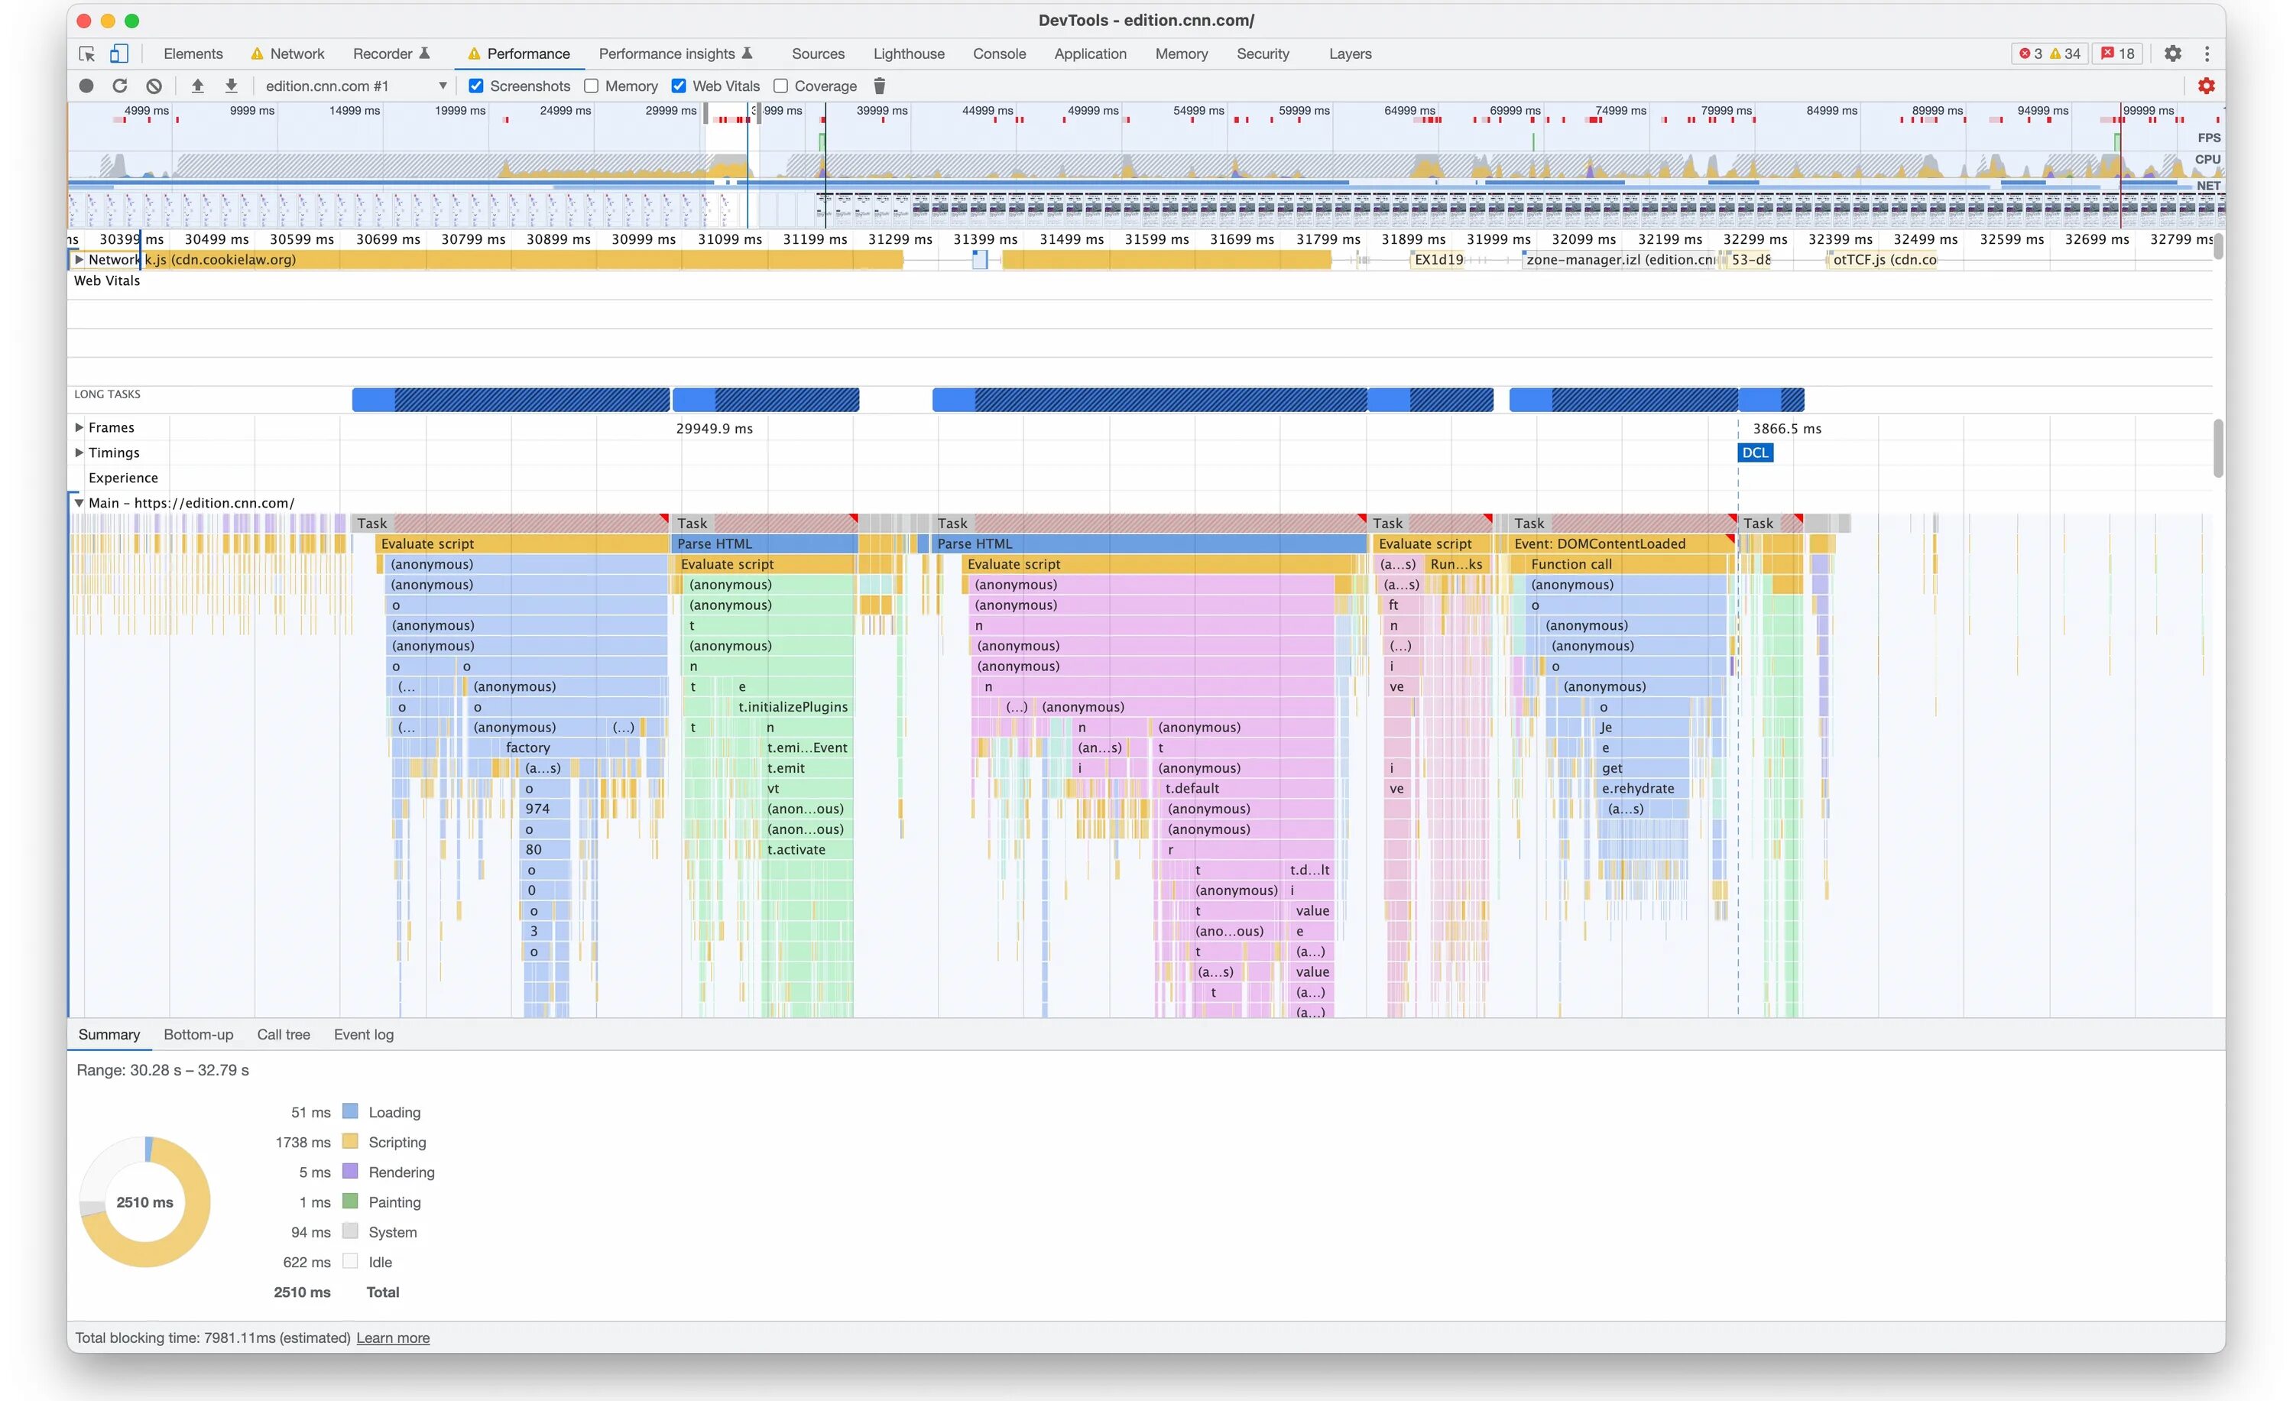Expand the Frames track

coord(79,428)
